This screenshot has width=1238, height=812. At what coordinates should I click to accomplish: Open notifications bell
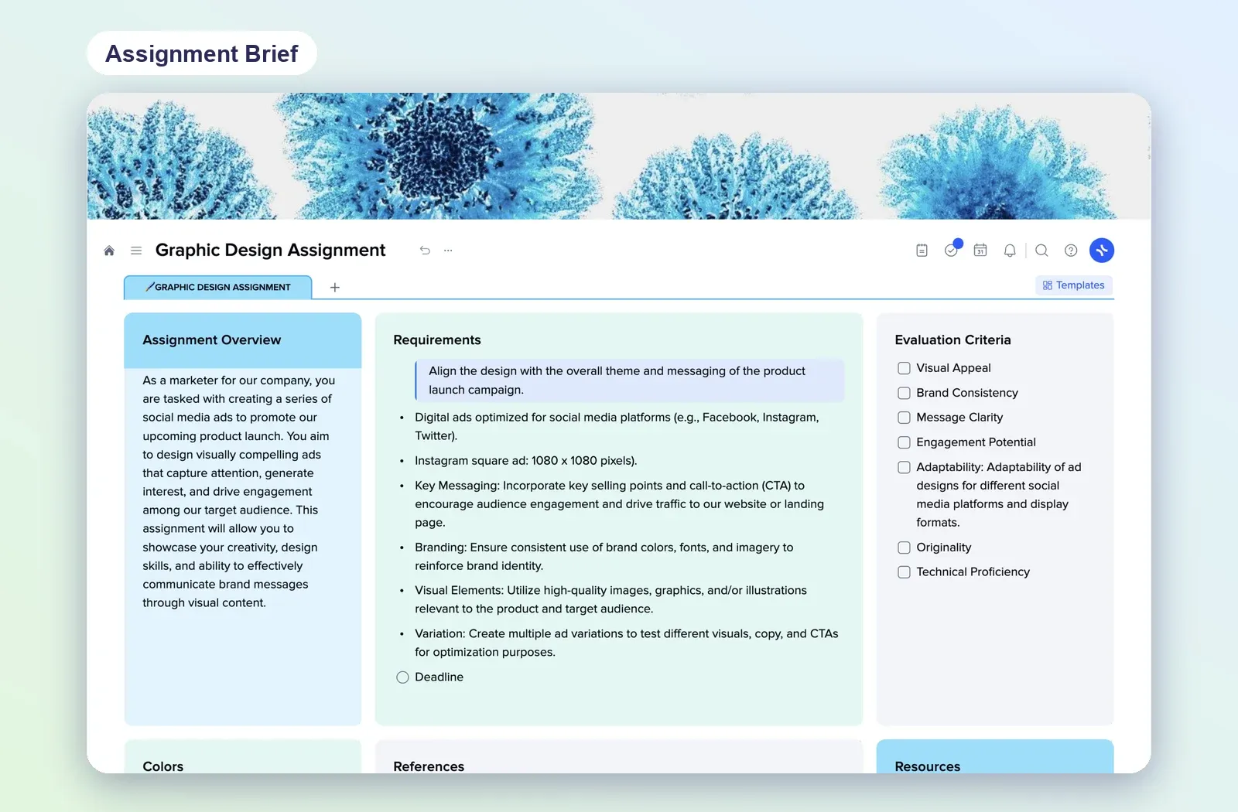click(x=1010, y=251)
